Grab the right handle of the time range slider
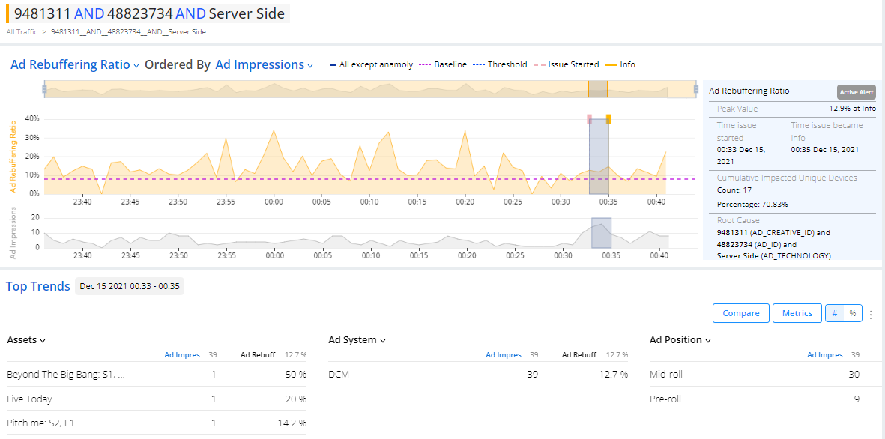885x439 pixels. click(696, 89)
